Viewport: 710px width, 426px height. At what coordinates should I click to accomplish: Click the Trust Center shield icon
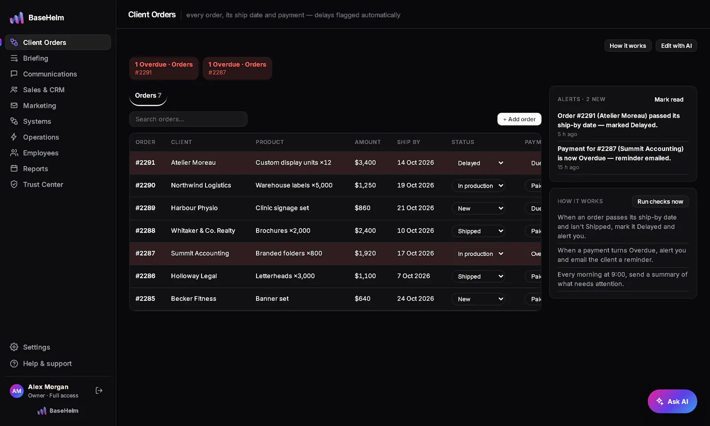(14, 184)
